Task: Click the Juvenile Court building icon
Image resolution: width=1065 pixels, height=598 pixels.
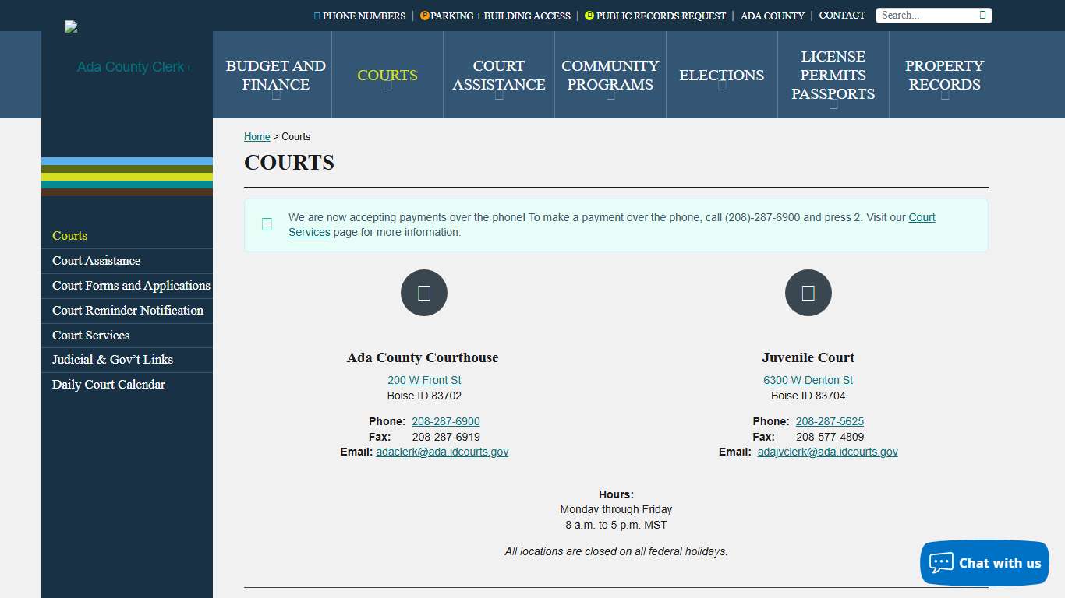Action: coord(808,293)
